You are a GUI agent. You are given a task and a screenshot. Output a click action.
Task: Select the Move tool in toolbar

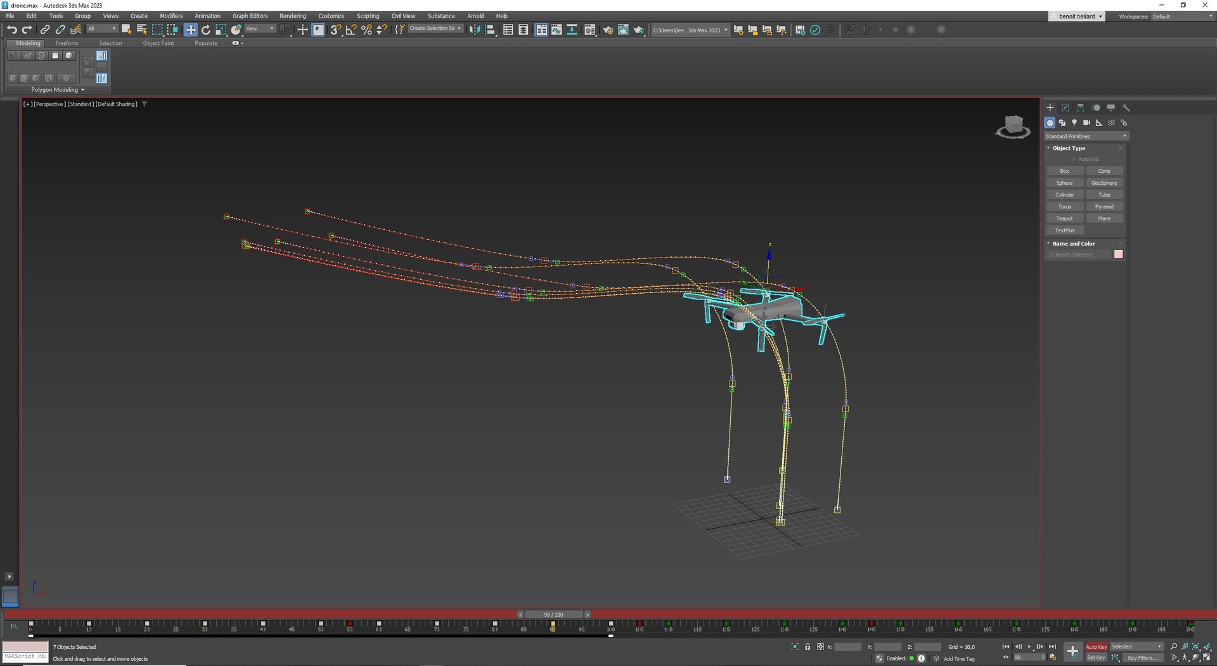tap(190, 30)
